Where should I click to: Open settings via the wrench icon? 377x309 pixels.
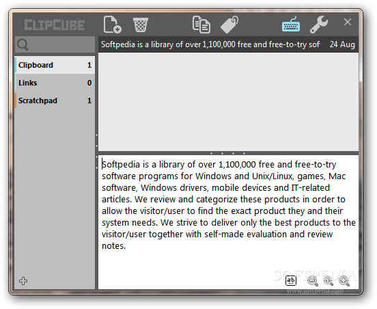click(319, 25)
